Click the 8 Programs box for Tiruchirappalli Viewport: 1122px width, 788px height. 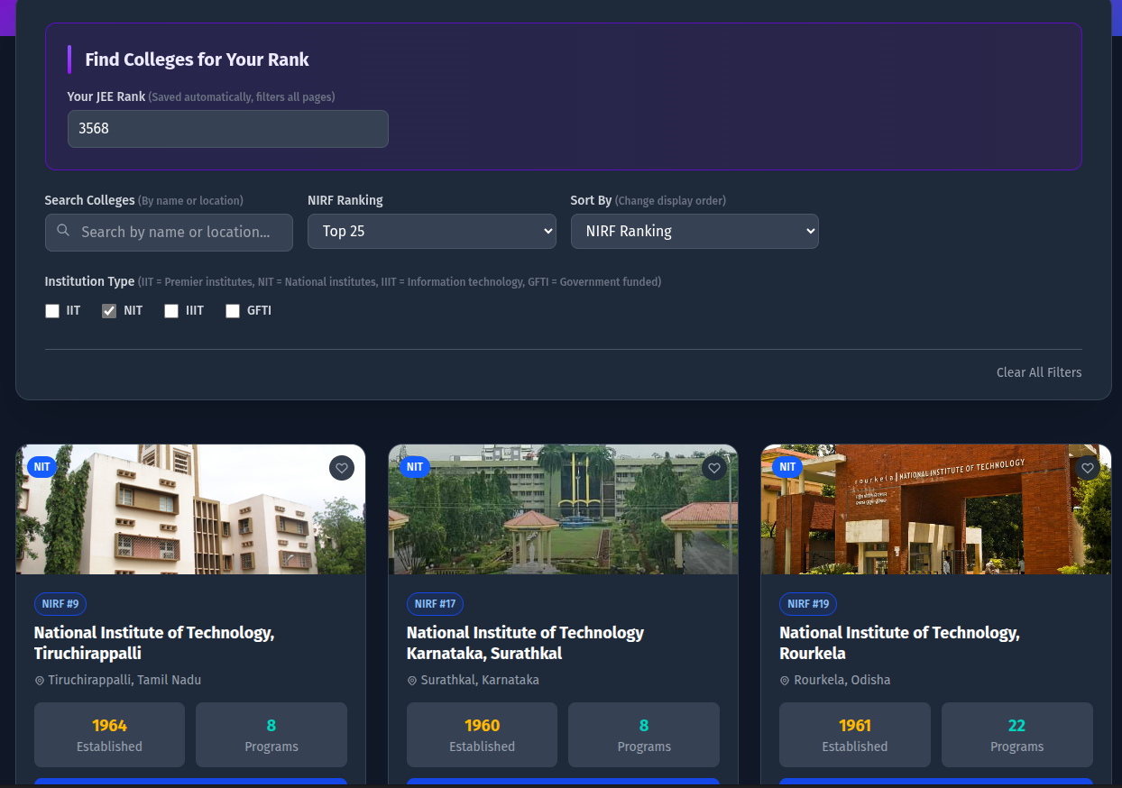[271, 735]
